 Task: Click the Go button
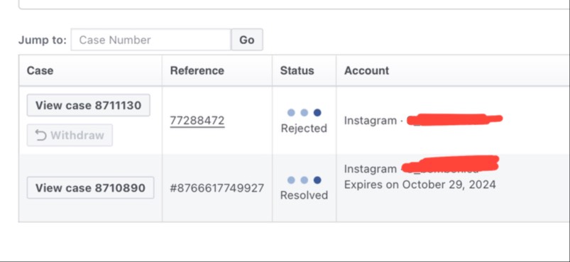247,40
